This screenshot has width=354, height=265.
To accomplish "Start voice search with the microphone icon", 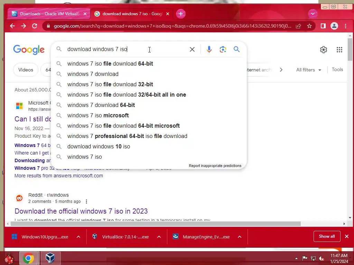I will [209, 49].
